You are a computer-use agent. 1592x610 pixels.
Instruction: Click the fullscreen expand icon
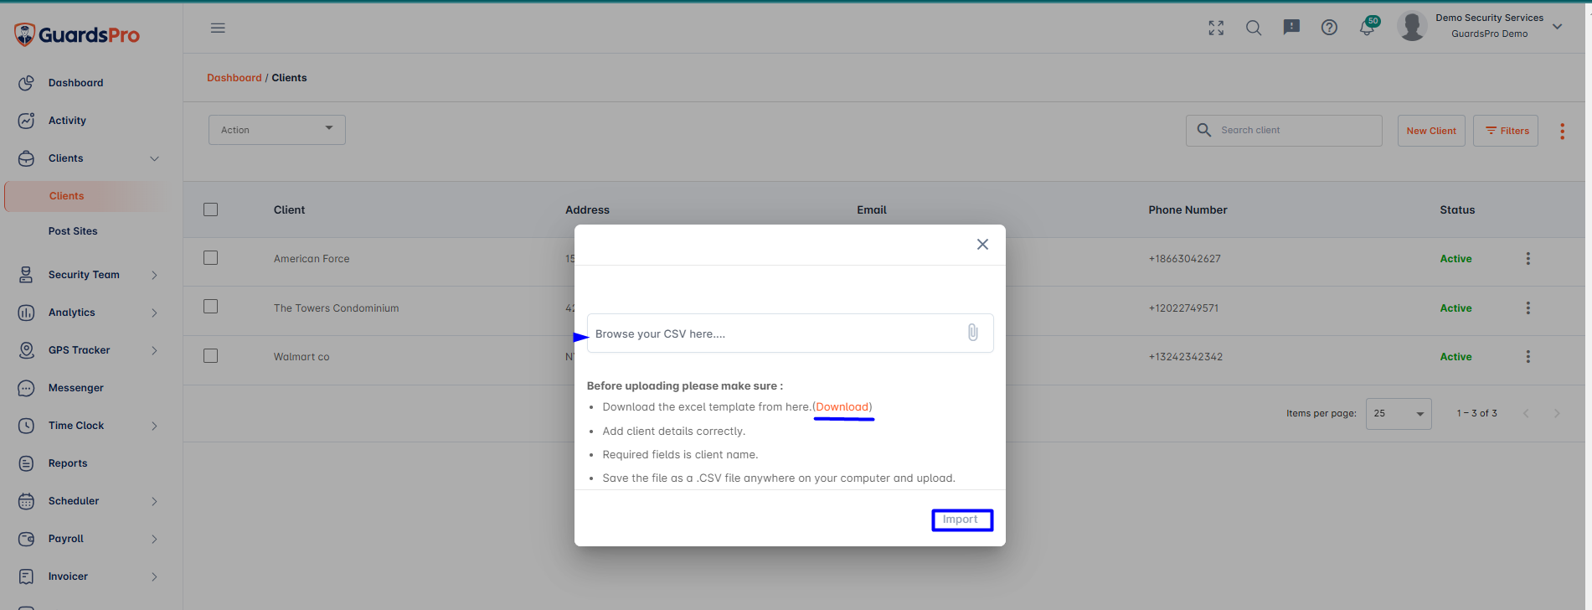(x=1216, y=28)
